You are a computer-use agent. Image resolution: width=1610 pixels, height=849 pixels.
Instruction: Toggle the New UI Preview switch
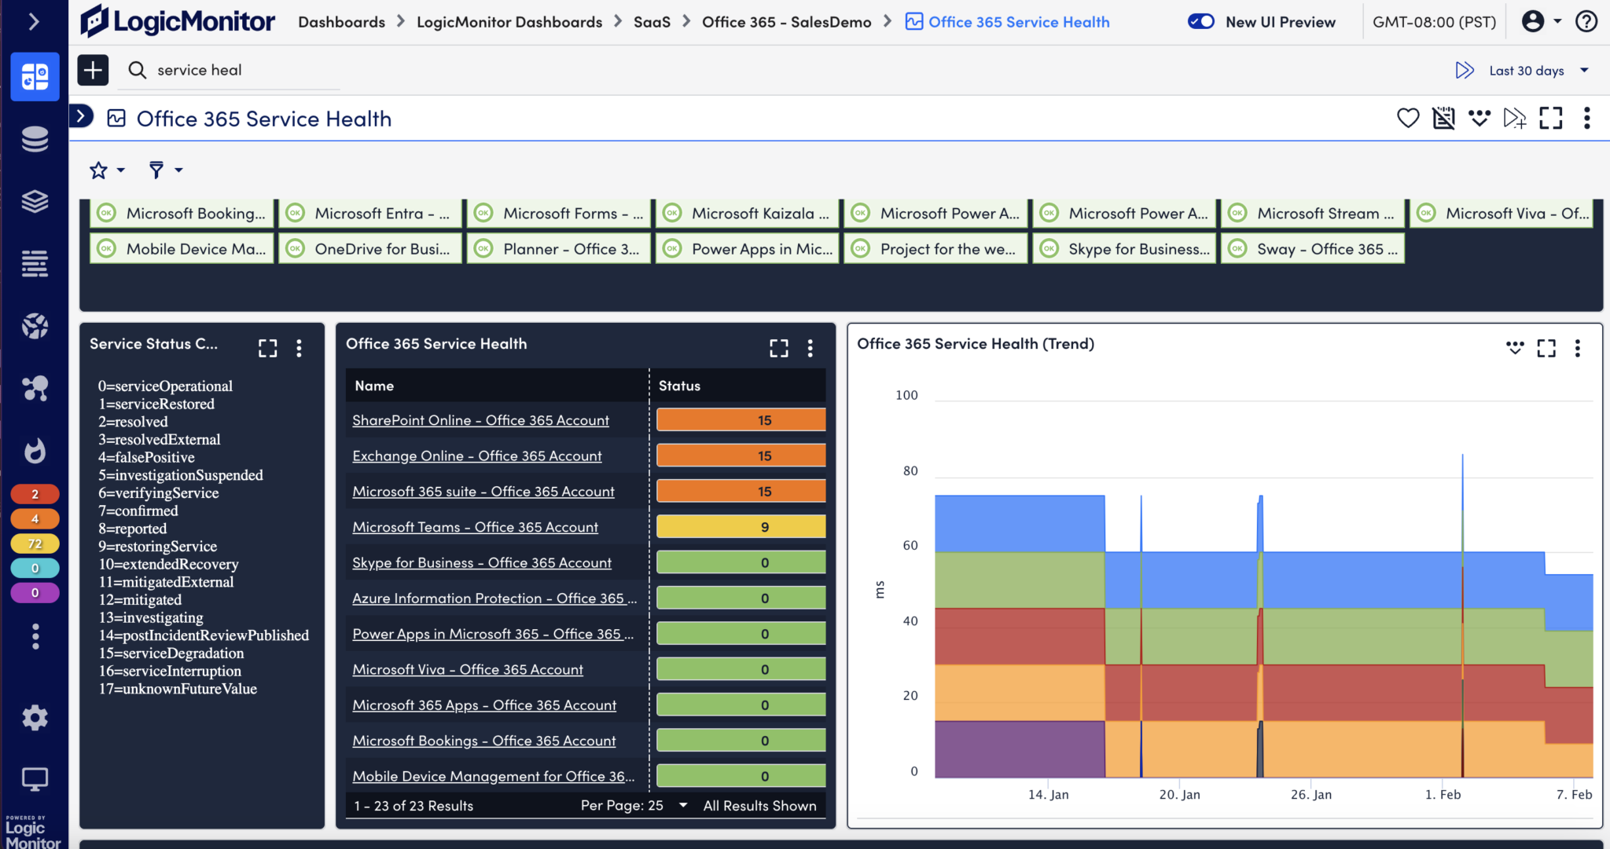1200,22
